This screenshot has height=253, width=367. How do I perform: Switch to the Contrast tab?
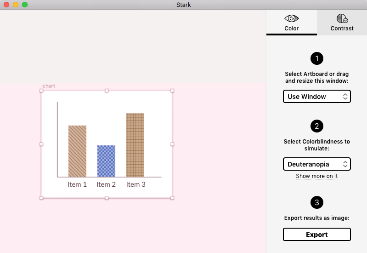point(342,23)
